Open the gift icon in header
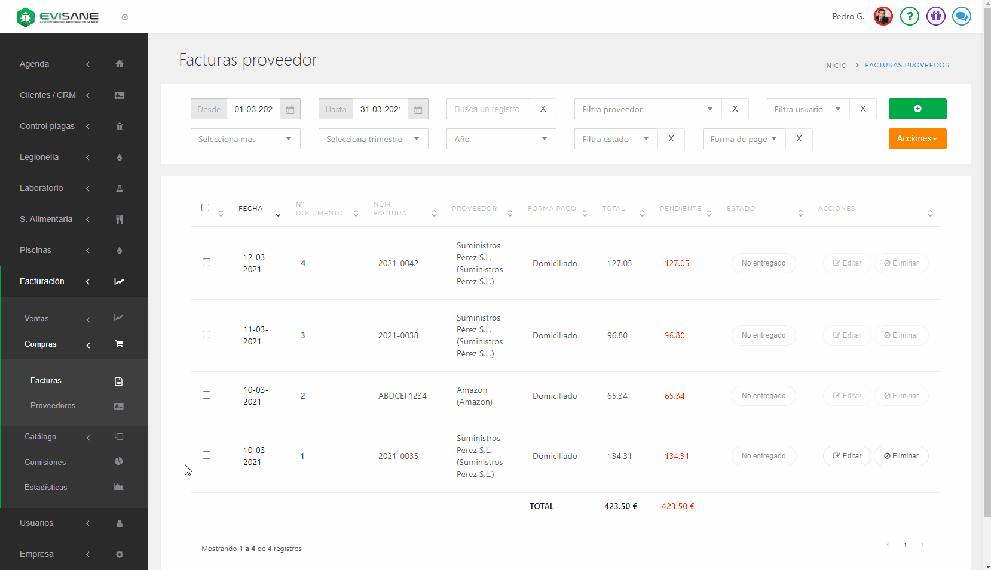 click(935, 16)
